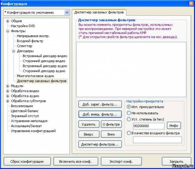Screen dimensions: 195x169
Task: Click the 'Удалить' button
Action: [89, 124]
